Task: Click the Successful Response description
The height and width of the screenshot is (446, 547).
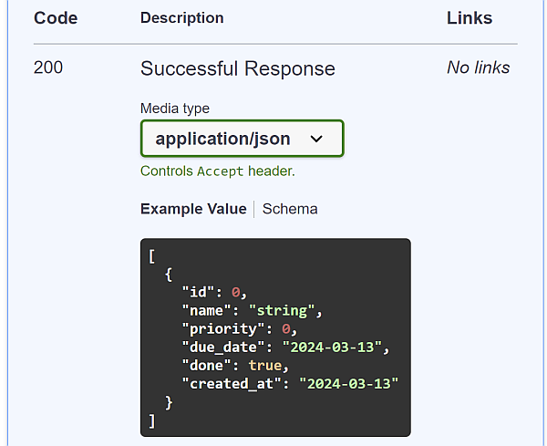Action: tap(238, 68)
